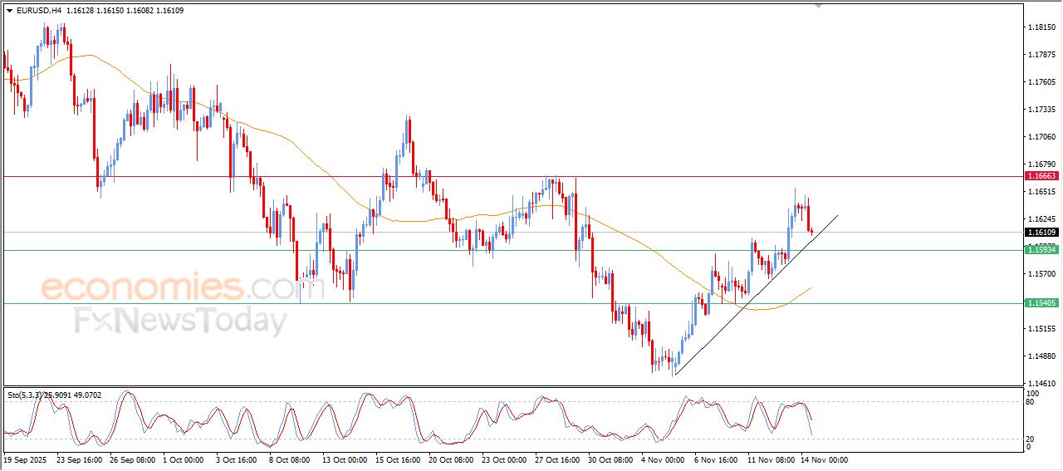Click the 1.18150 price axis value
The image size is (1063, 471).
click(1041, 27)
